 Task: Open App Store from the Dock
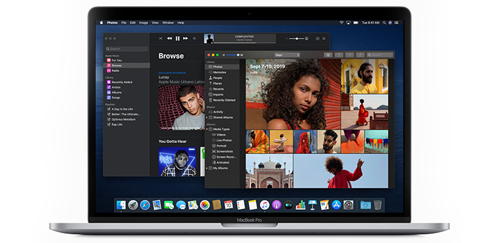tap(336, 205)
